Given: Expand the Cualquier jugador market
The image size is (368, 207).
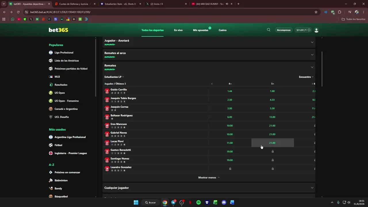Looking at the screenshot, I should 209,188.
